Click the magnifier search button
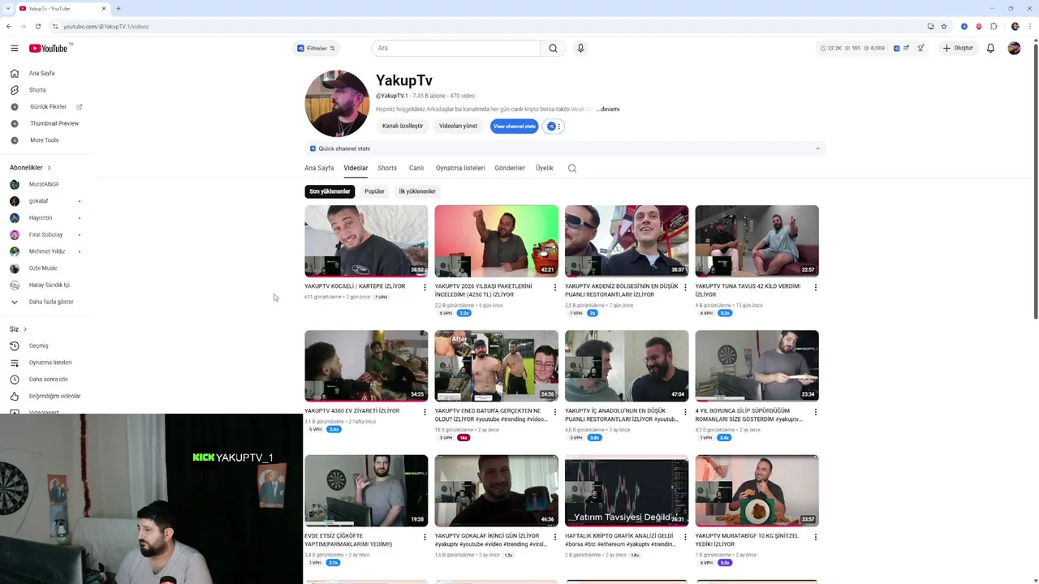Screen dimensions: 1039x584 pos(553,49)
